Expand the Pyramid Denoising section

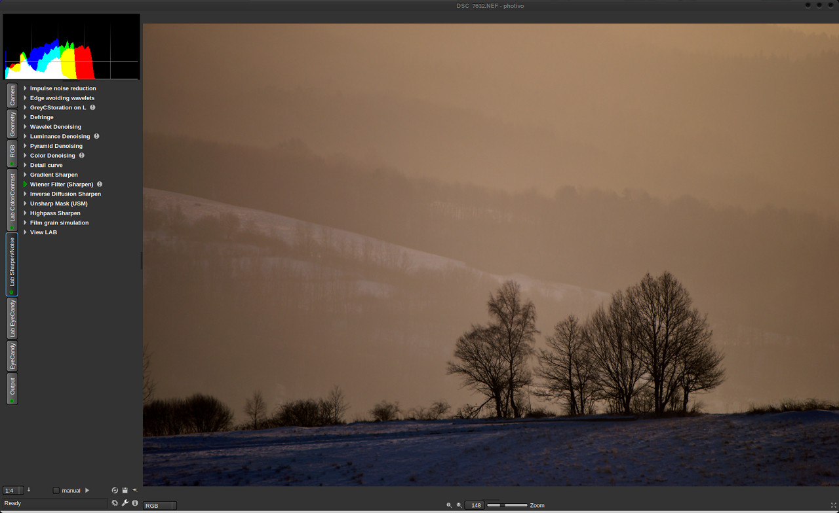pyautogui.click(x=26, y=146)
